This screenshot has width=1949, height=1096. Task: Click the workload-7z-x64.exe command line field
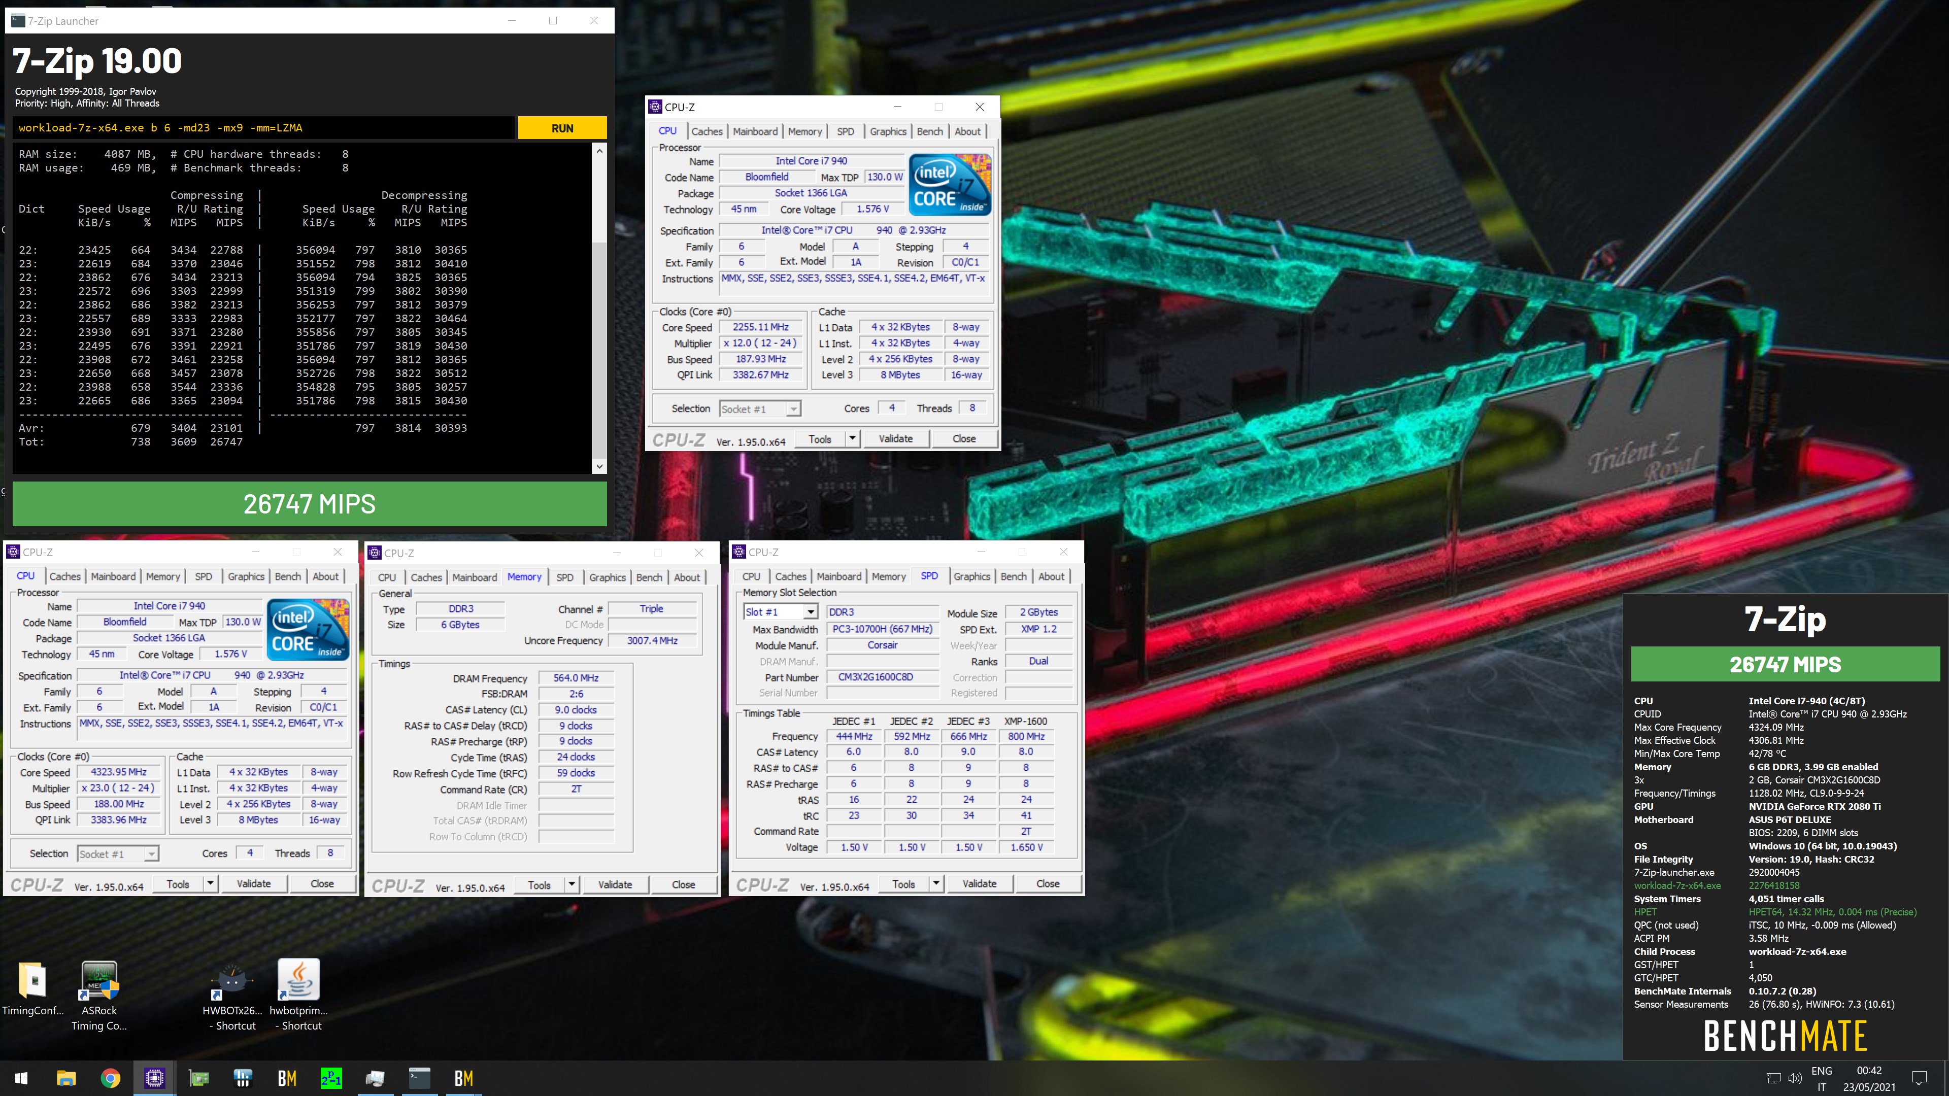coord(263,128)
